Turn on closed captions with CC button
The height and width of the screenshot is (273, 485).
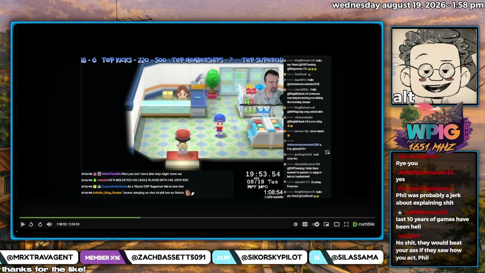[x=305, y=224]
